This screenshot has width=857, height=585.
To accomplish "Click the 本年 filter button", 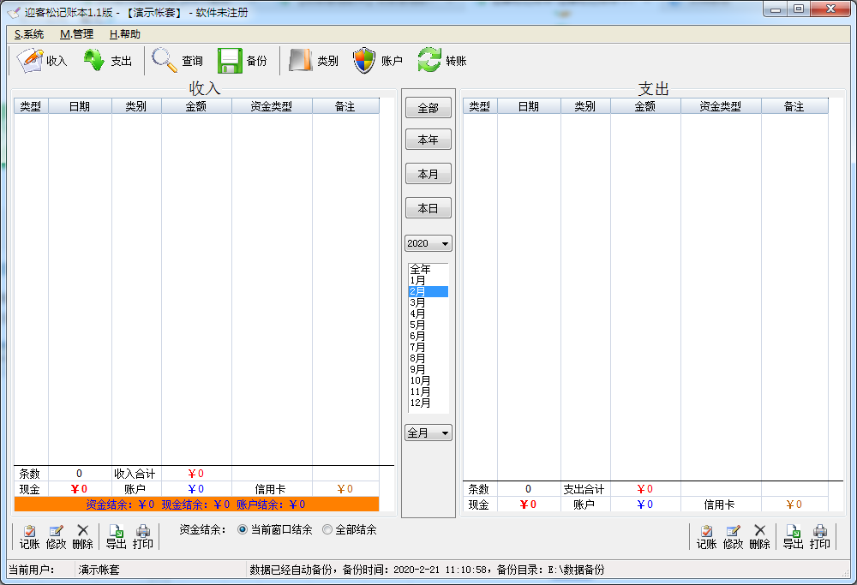I will coord(428,140).
